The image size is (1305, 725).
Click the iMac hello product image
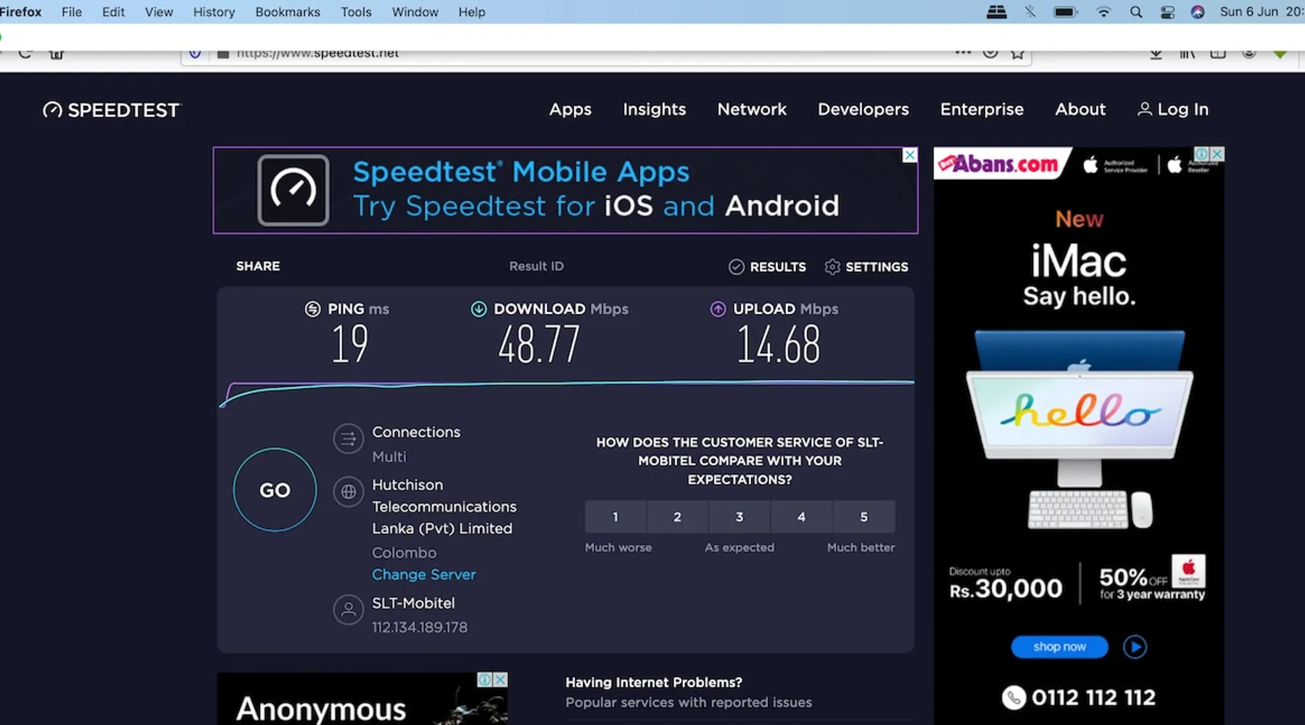coord(1080,429)
